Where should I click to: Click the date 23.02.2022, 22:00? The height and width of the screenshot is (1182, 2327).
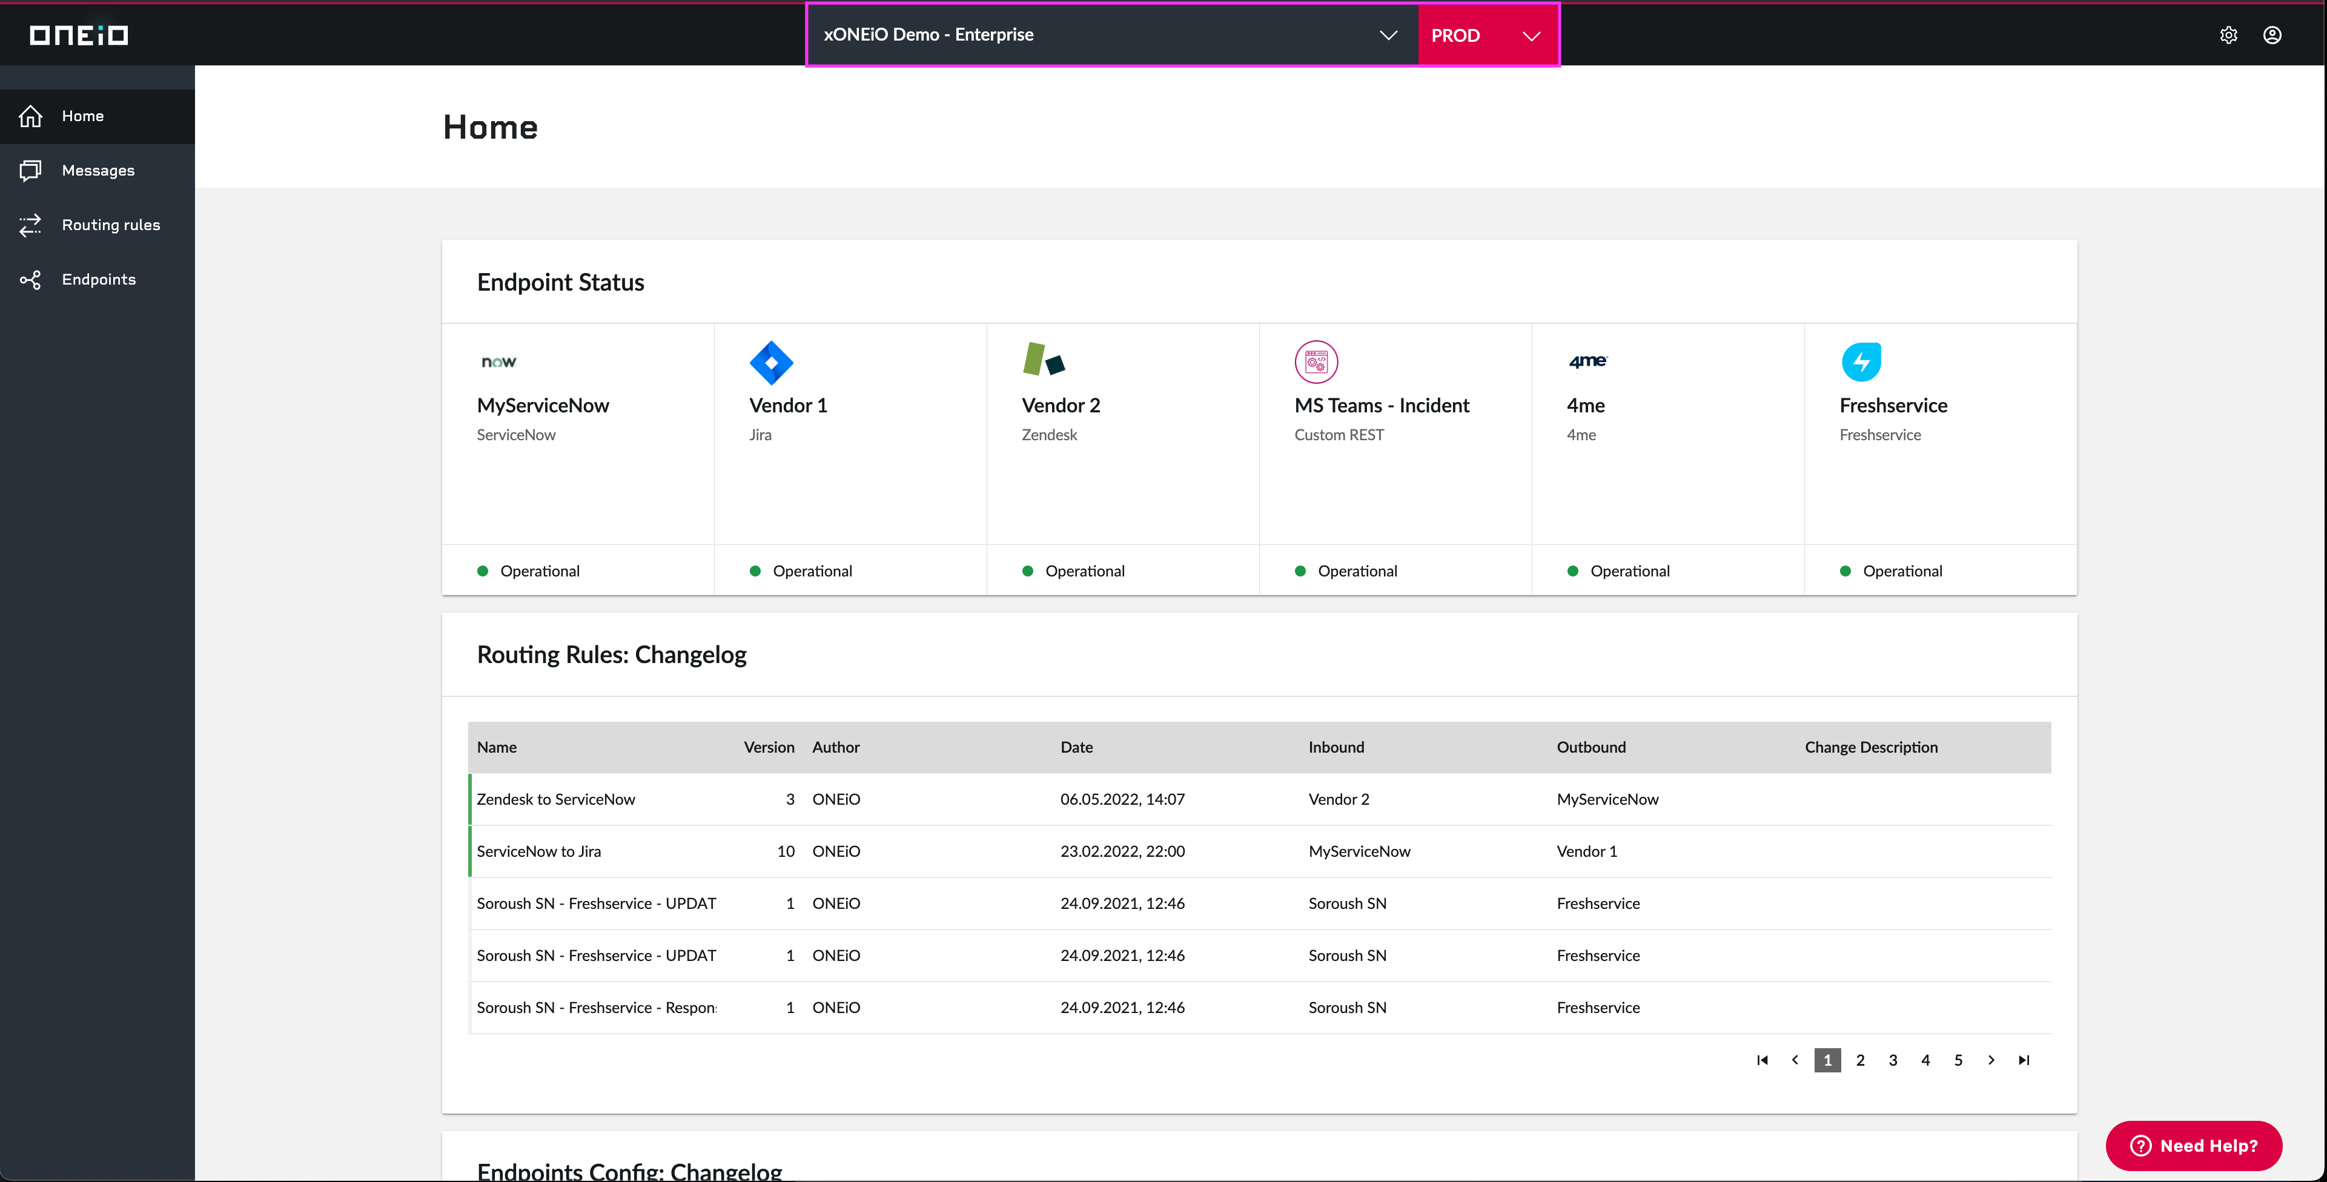(1122, 851)
